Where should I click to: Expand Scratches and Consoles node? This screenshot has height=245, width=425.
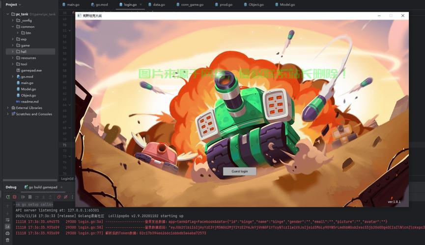[7, 114]
